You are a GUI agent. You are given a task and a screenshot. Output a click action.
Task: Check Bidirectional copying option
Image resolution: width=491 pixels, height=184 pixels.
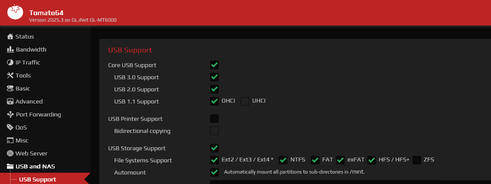coord(214,131)
